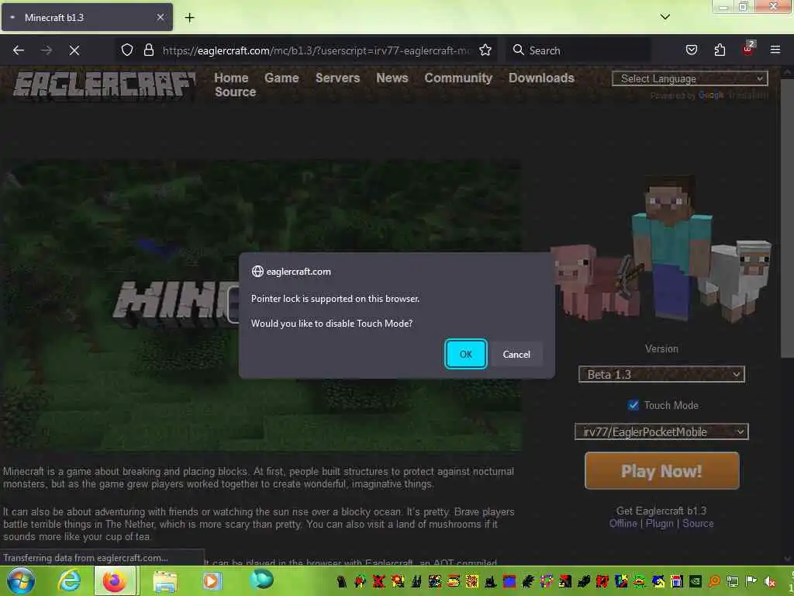Click the page vertical scrollbar
The height and width of the screenshot is (596, 794).
pos(787,218)
